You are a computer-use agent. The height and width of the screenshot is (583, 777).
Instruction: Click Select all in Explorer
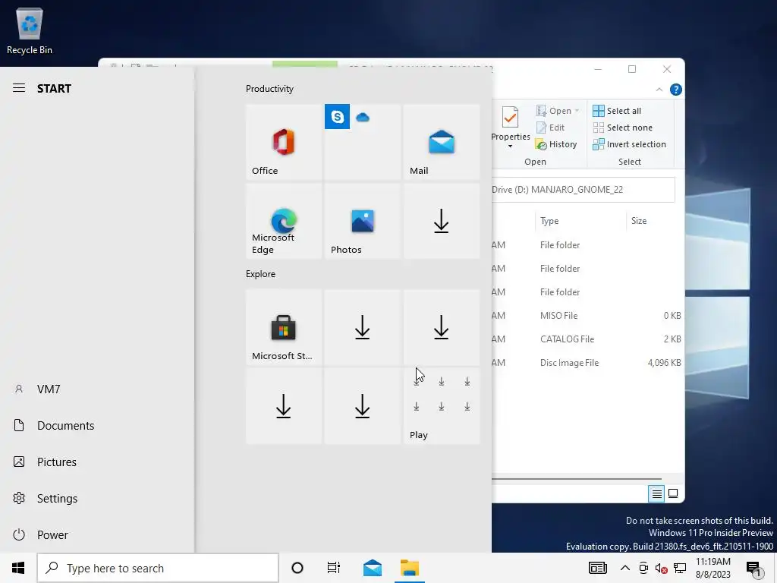coord(617,111)
